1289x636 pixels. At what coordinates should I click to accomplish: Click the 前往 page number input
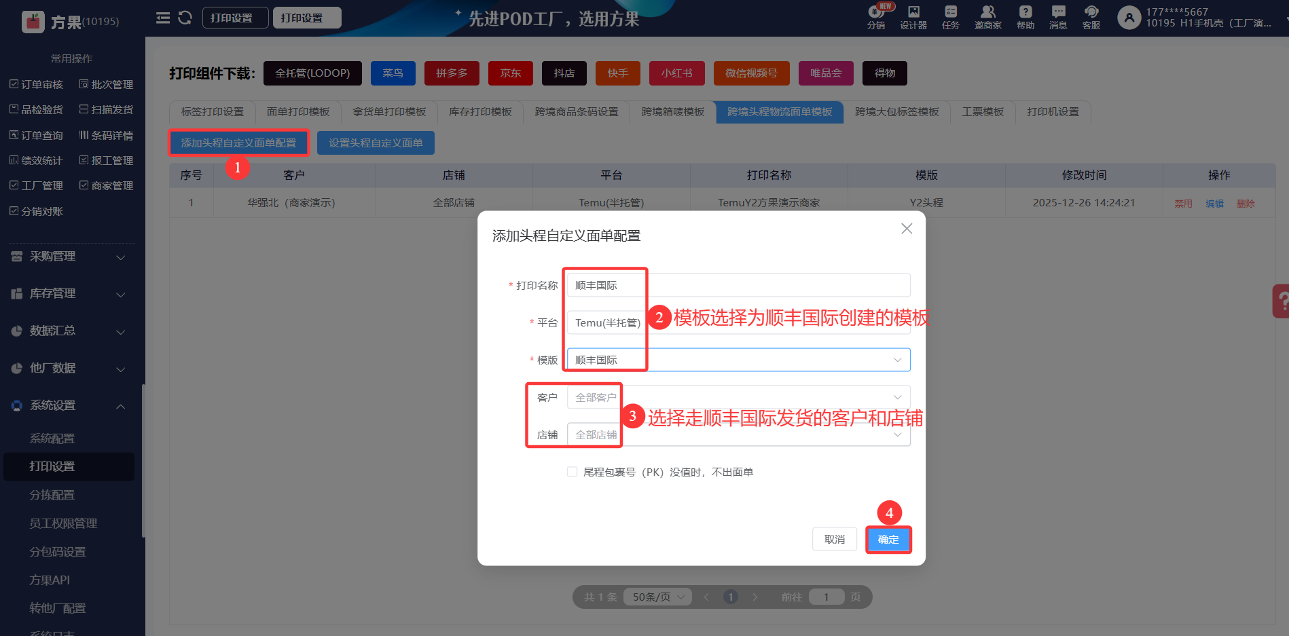(827, 597)
